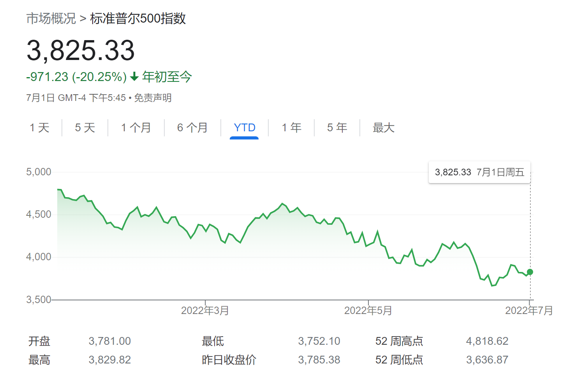Screen dimensions: 567x374
Task: Click the 52 周高点 label
Action: point(399,341)
